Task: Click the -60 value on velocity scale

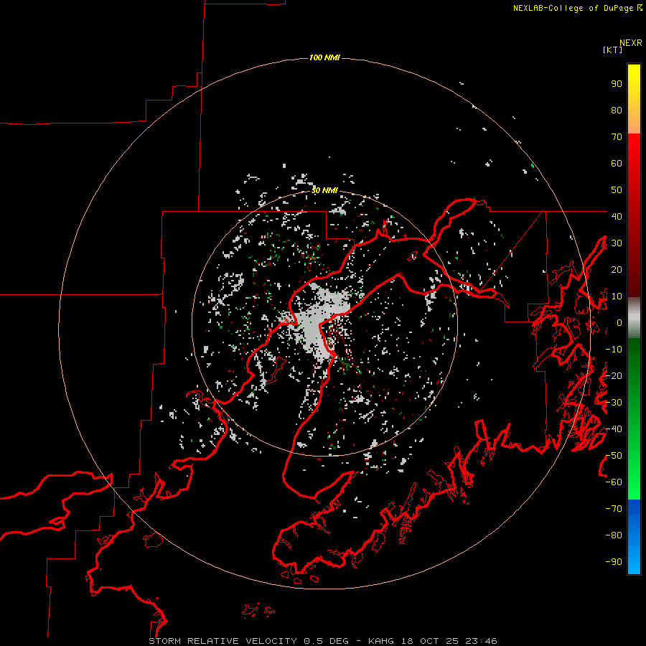Action: coord(614,482)
